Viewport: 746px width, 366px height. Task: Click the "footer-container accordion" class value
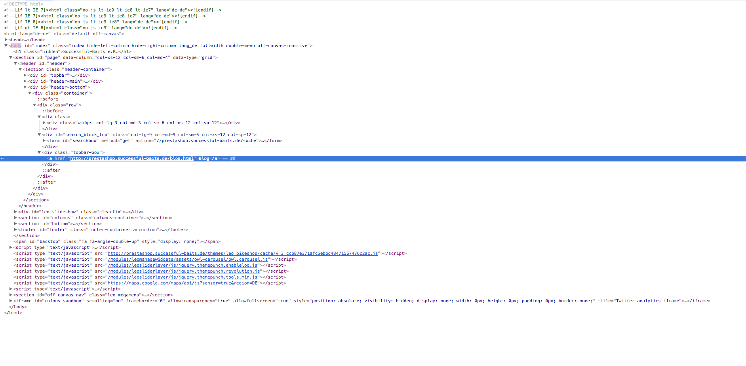(x=123, y=229)
